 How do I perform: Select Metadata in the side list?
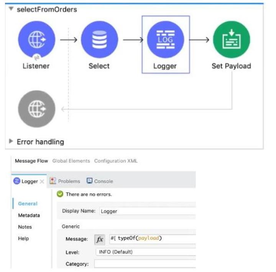coord(29,216)
